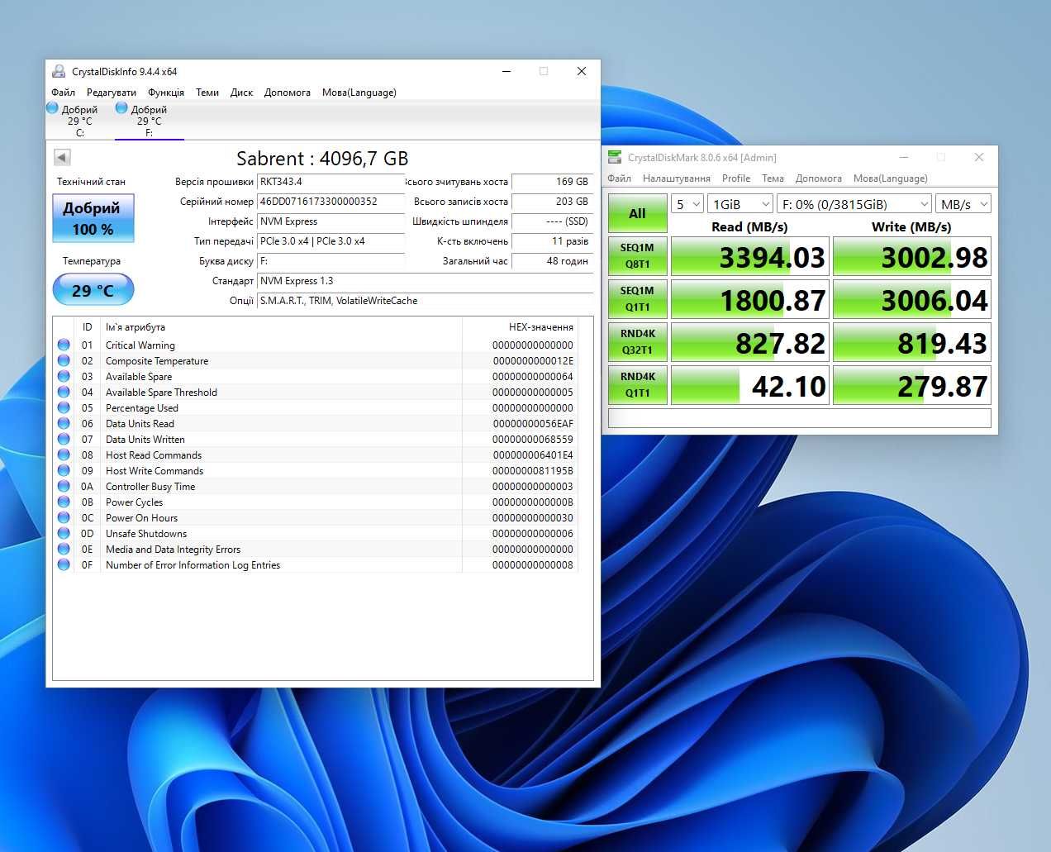Image resolution: width=1051 pixels, height=852 pixels.
Task: Open Файл menu in CrystalDiskMark
Action: coord(620,178)
